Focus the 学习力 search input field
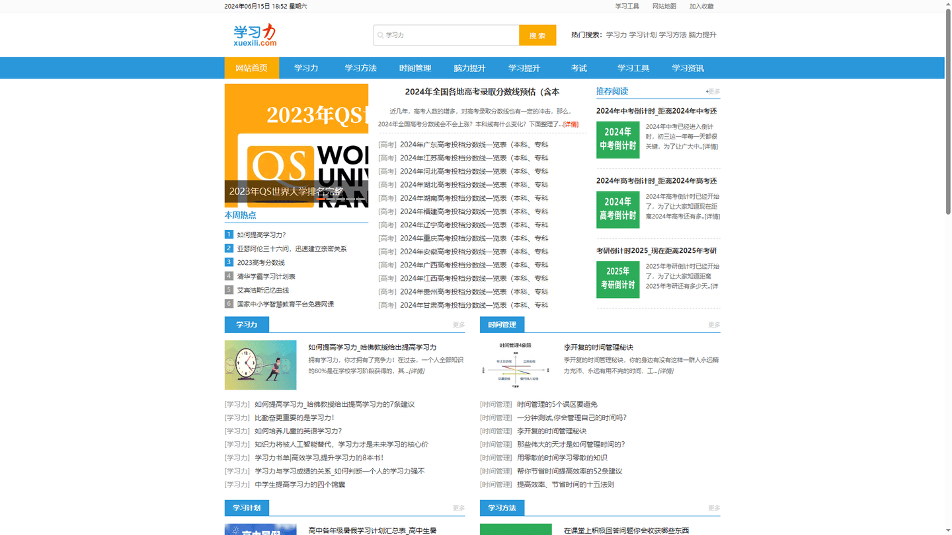The height and width of the screenshot is (535, 952). [x=446, y=35]
